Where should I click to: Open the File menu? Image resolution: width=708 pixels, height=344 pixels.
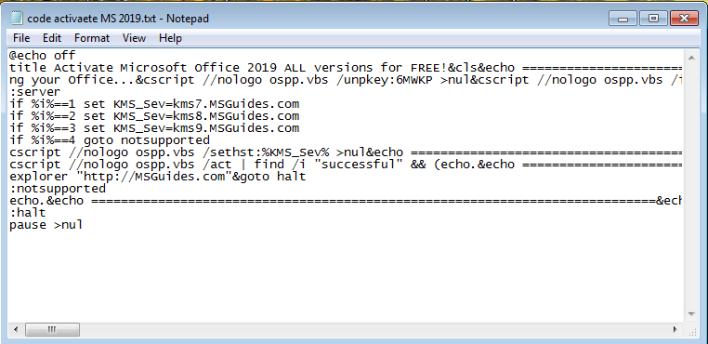[x=21, y=38]
